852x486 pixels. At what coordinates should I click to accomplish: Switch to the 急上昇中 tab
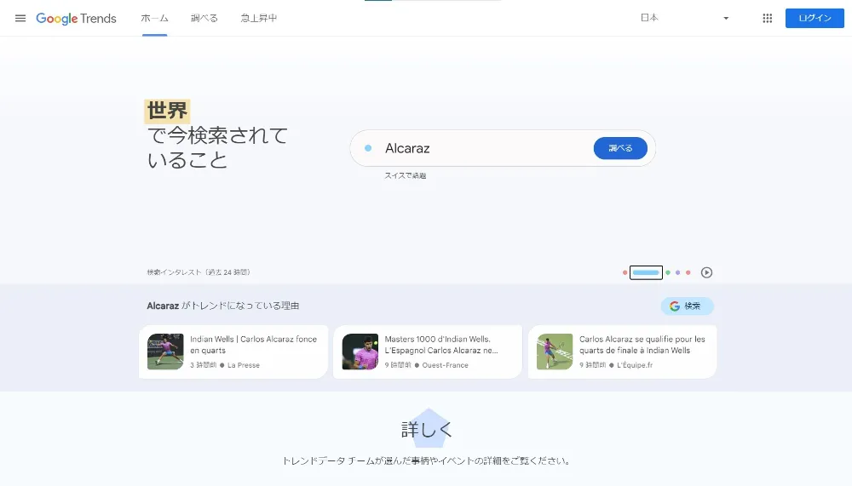[x=259, y=19]
